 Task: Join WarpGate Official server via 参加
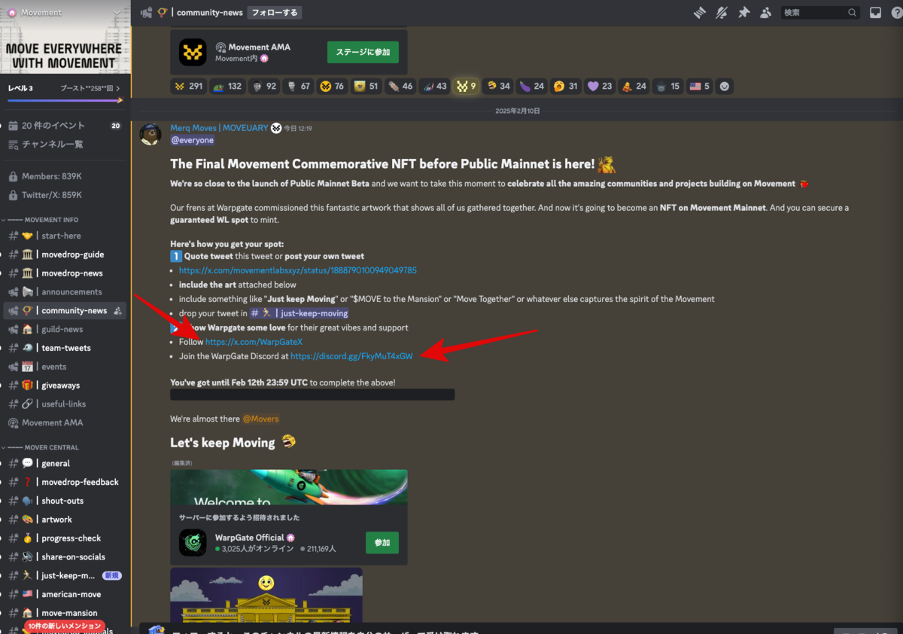point(382,542)
